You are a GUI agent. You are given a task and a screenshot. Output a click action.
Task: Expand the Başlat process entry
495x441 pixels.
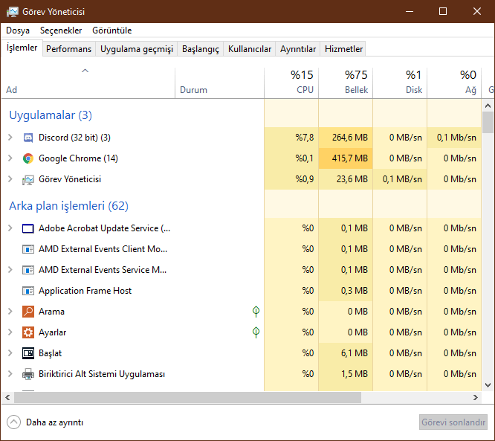coord(10,353)
